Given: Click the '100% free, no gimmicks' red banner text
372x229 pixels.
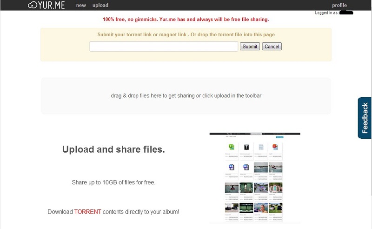Looking at the screenshot, I should pyautogui.click(x=186, y=19).
